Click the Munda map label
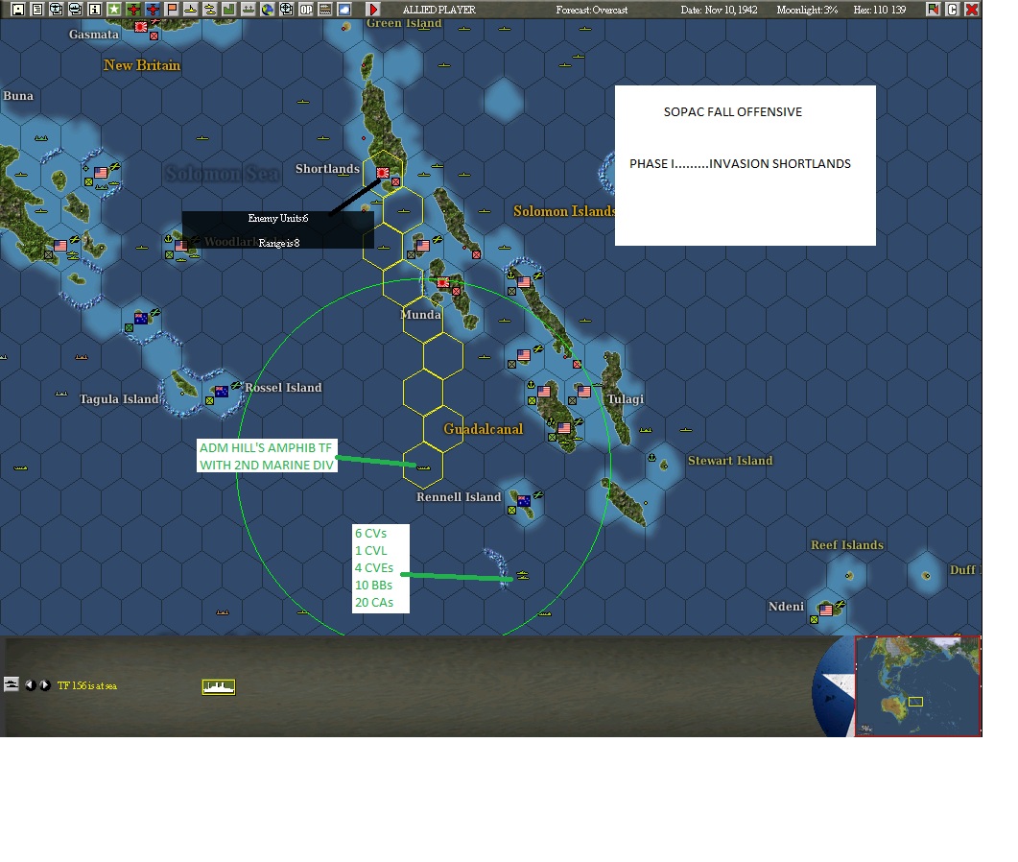This screenshot has width=1018, height=862. (x=420, y=315)
